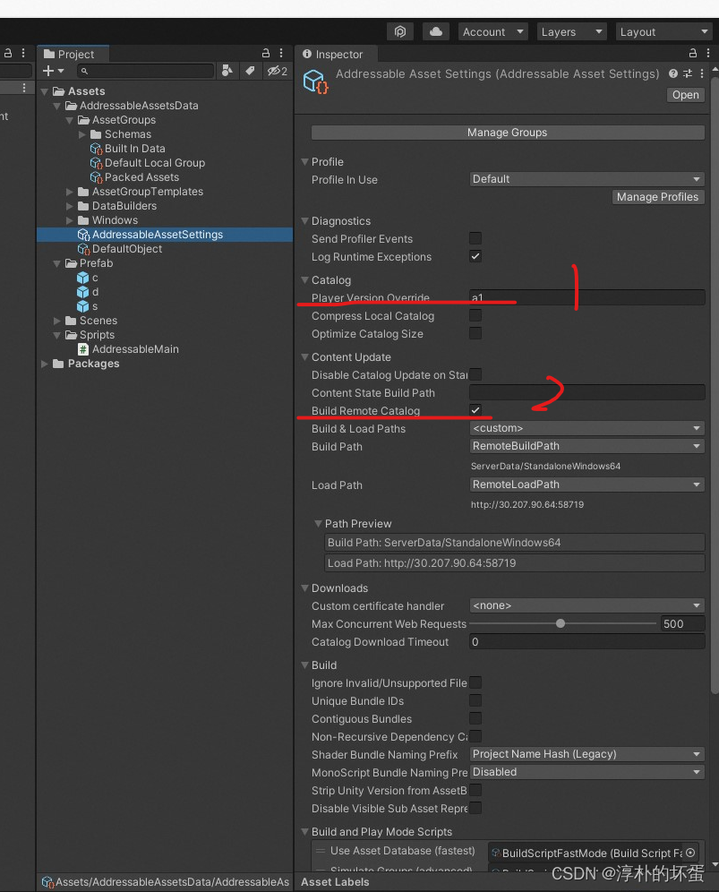Click the search-by-label tag icon
719x892 pixels.
pyautogui.click(x=251, y=70)
